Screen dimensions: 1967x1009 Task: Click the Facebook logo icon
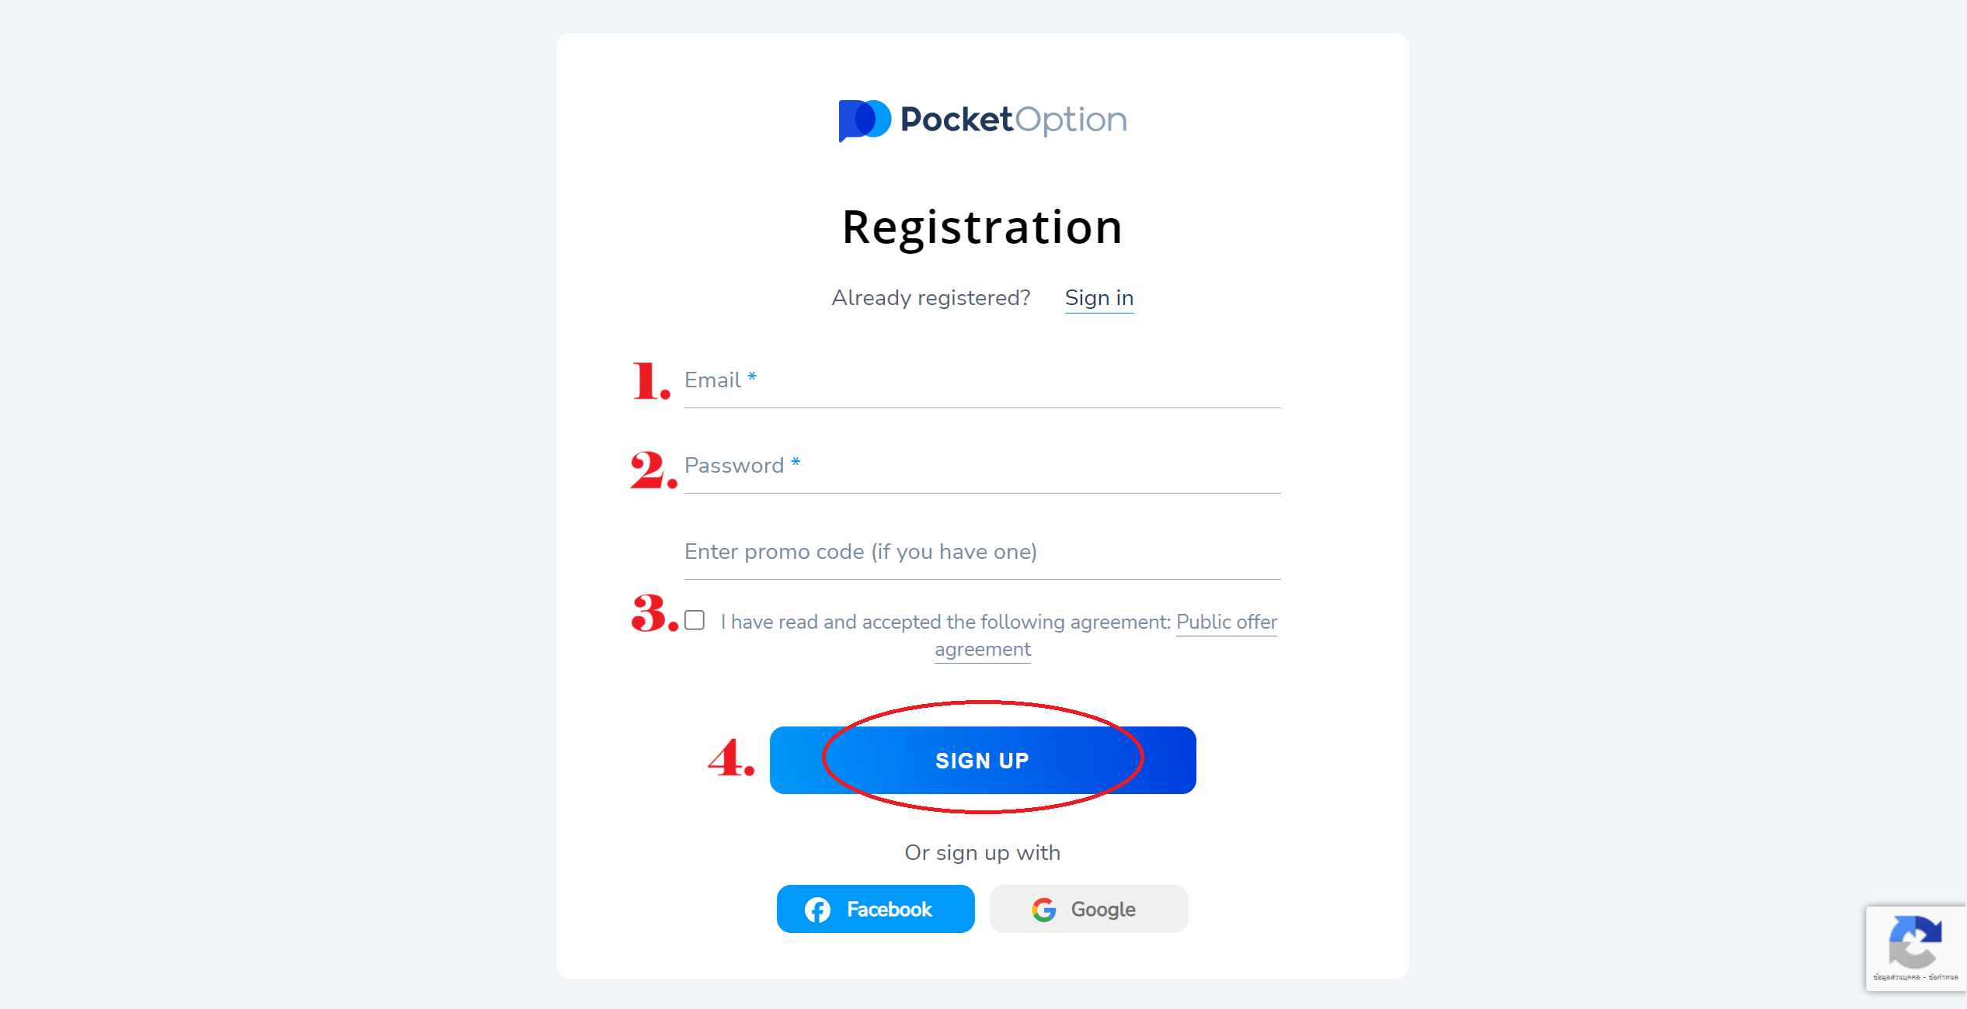pos(817,910)
